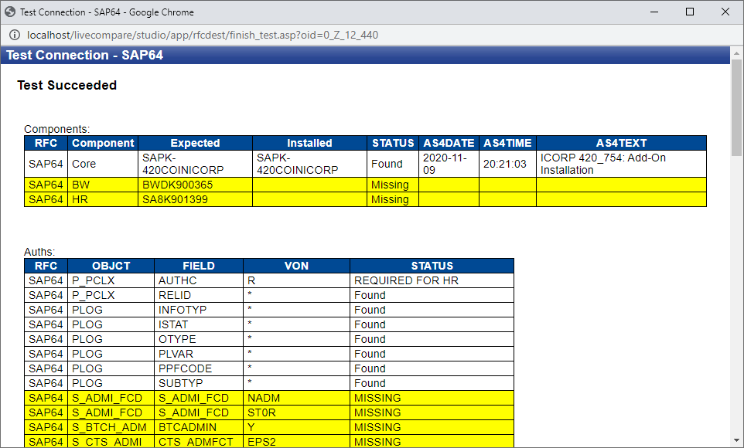This screenshot has width=744, height=448.
Task: Click the site information icon beside the URL
Action: tap(15, 35)
